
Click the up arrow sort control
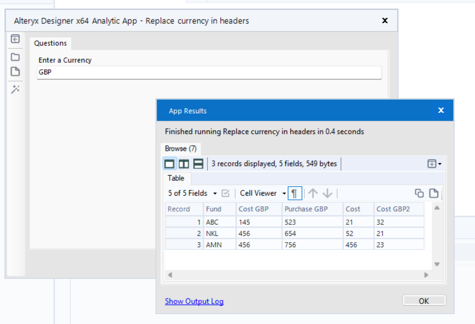(313, 193)
